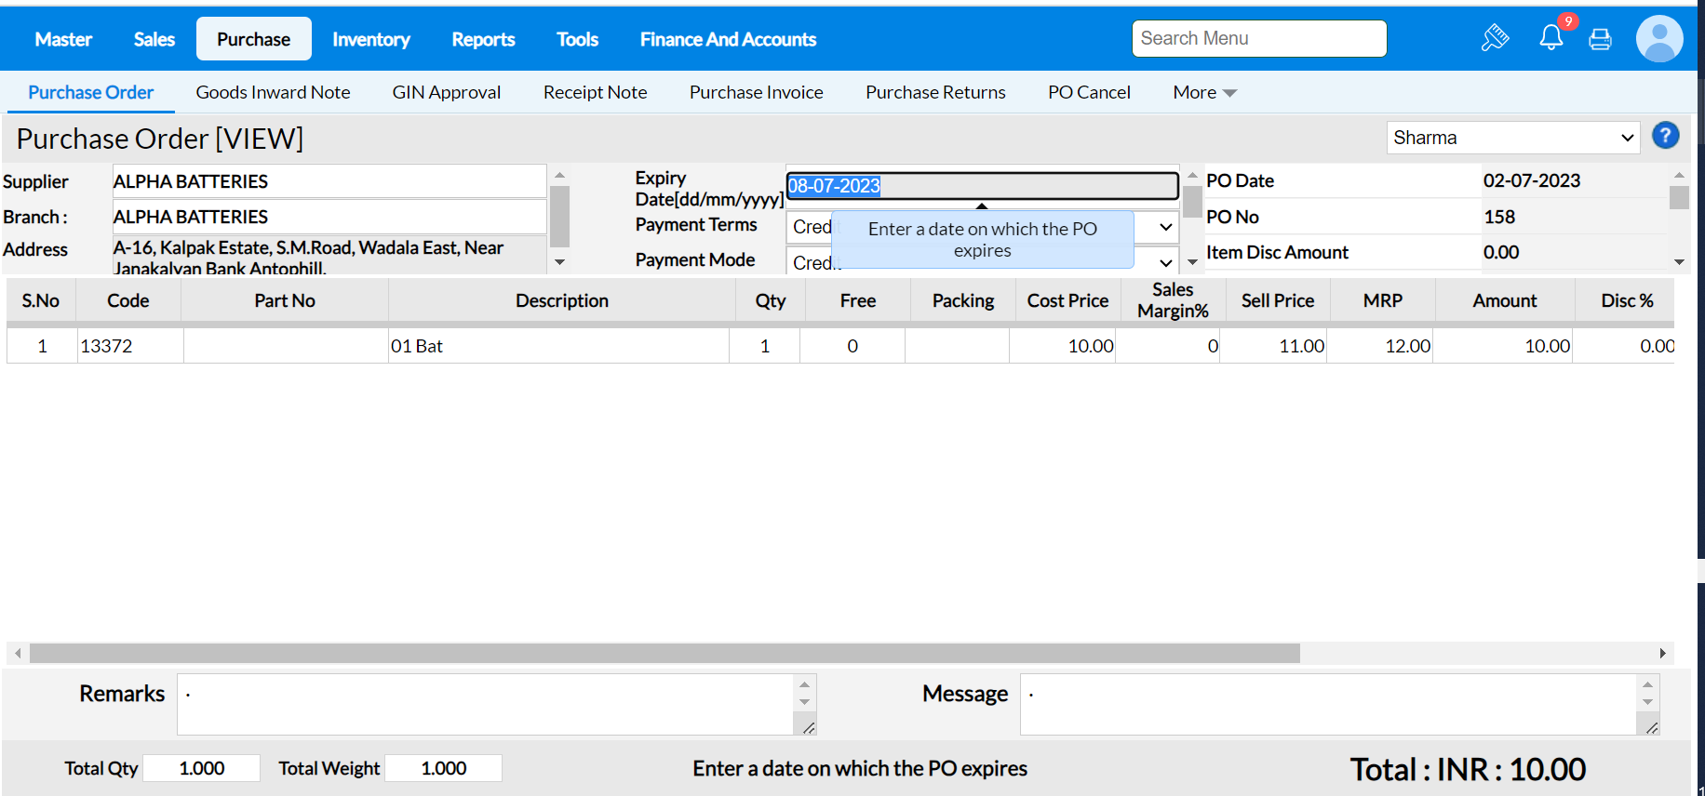Click the Remarks box resize handle
This screenshot has width=1705, height=796.
808,727
